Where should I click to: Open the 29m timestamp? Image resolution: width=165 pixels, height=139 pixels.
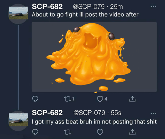[x=116, y=7]
